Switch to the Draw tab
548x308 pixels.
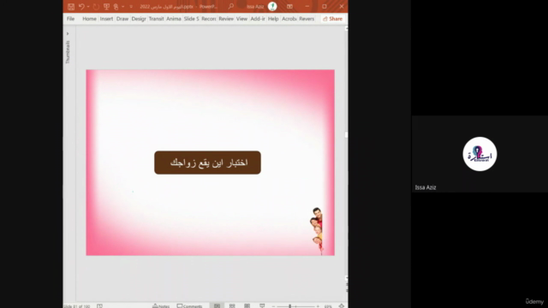point(122,19)
